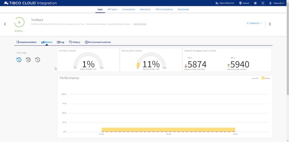Click the Scaling status label
Viewport: 289px width, 142px height.
[19, 31]
